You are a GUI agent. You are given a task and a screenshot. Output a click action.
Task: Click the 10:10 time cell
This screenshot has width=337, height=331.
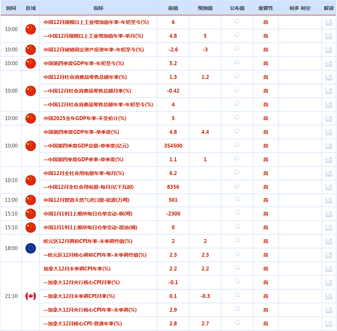click(x=11, y=180)
